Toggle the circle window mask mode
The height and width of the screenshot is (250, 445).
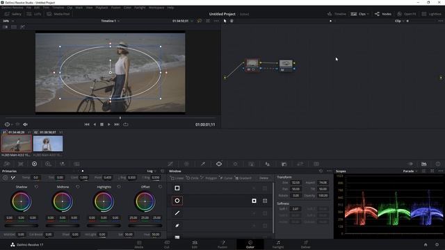click(x=265, y=201)
